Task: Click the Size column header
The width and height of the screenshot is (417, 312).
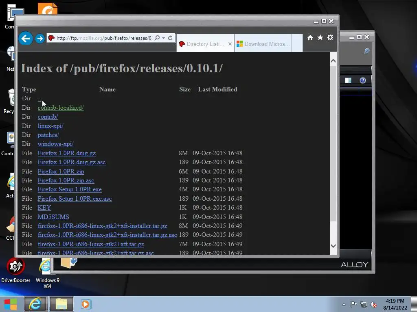Action: (185, 89)
